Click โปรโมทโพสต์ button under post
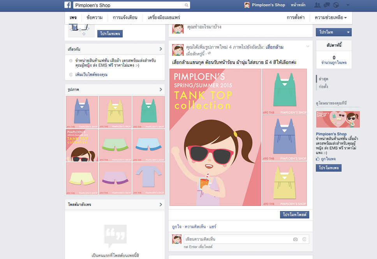Image resolution: width=377 pixels, height=259 pixels. coord(294,215)
